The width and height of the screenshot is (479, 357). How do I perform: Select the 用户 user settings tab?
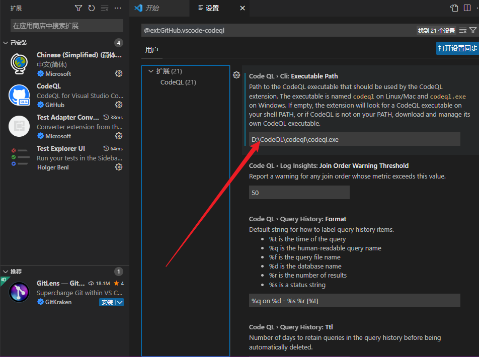(152, 49)
